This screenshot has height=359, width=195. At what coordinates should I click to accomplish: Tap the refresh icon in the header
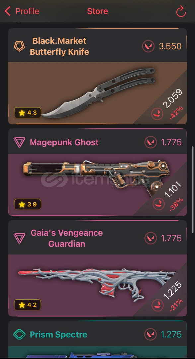pyautogui.click(x=181, y=11)
